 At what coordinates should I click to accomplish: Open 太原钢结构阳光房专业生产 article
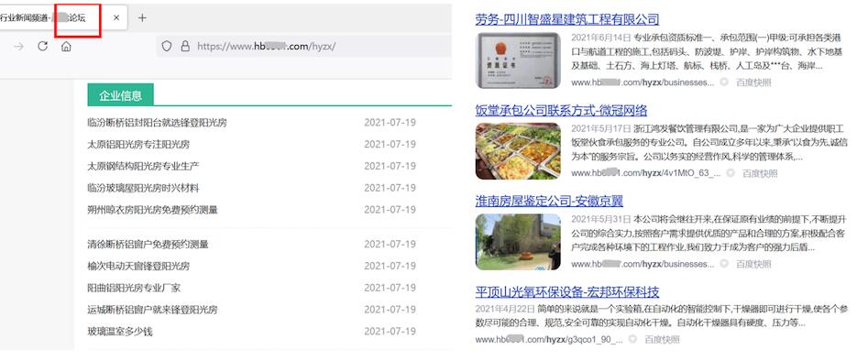[143, 166]
